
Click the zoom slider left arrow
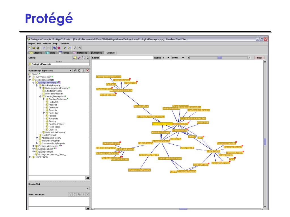(x=188, y=58)
